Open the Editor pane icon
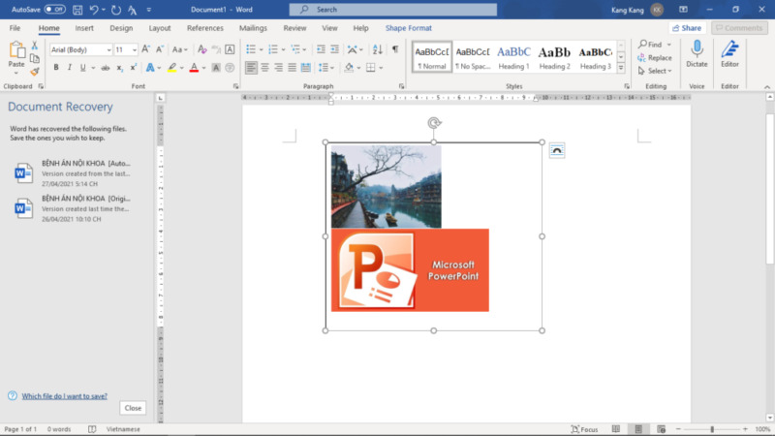775x436 pixels. point(729,50)
